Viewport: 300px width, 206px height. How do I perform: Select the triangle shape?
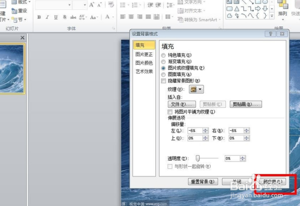pyautogui.click(x=236, y=8)
